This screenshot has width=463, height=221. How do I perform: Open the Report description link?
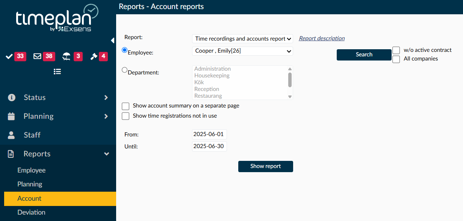point(322,38)
